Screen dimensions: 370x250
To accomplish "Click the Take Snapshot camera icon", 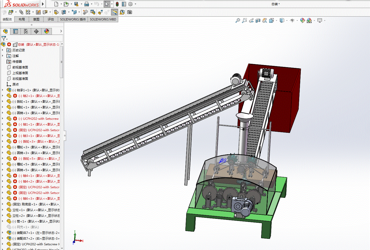I will tap(130, 12).
